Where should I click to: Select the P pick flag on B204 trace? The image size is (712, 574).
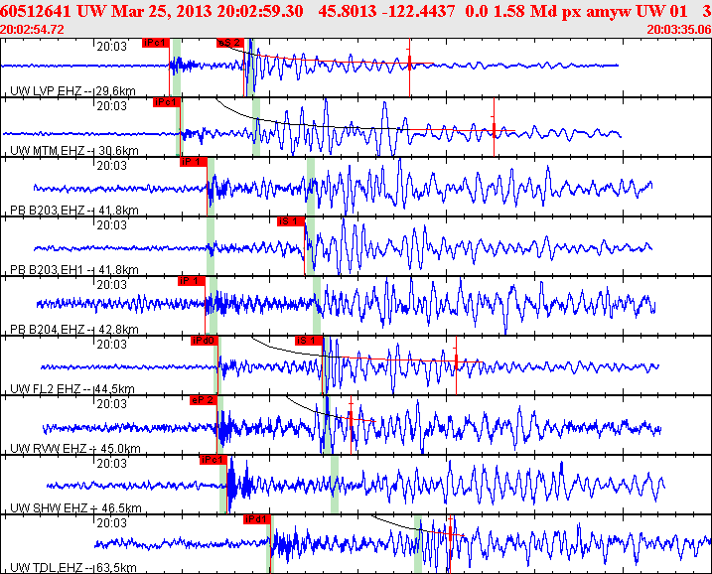pos(191,281)
